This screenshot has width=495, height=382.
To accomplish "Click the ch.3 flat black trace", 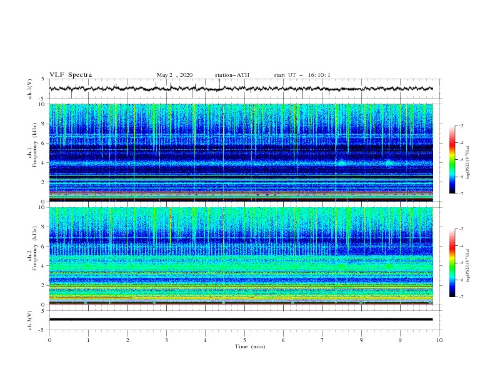I will [x=241, y=320].
